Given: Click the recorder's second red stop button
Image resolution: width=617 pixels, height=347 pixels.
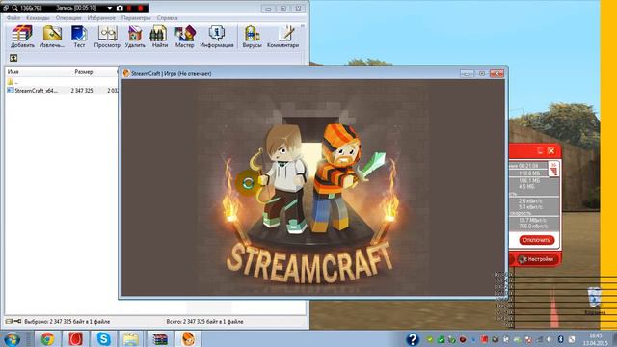Looking at the screenshot, I should [x=140, y=8].
